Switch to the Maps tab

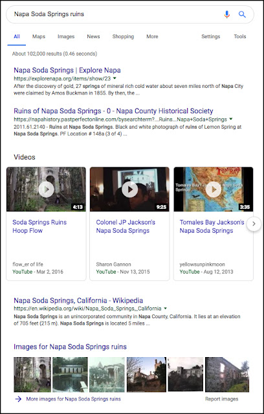click(39, 37)
